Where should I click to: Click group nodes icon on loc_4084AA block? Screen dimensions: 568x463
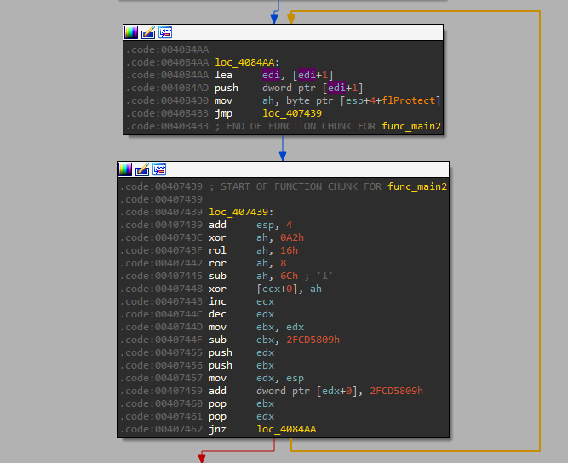point(165,32)
